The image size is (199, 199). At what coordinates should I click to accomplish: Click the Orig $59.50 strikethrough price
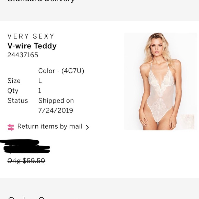click(x=26, y=161)
